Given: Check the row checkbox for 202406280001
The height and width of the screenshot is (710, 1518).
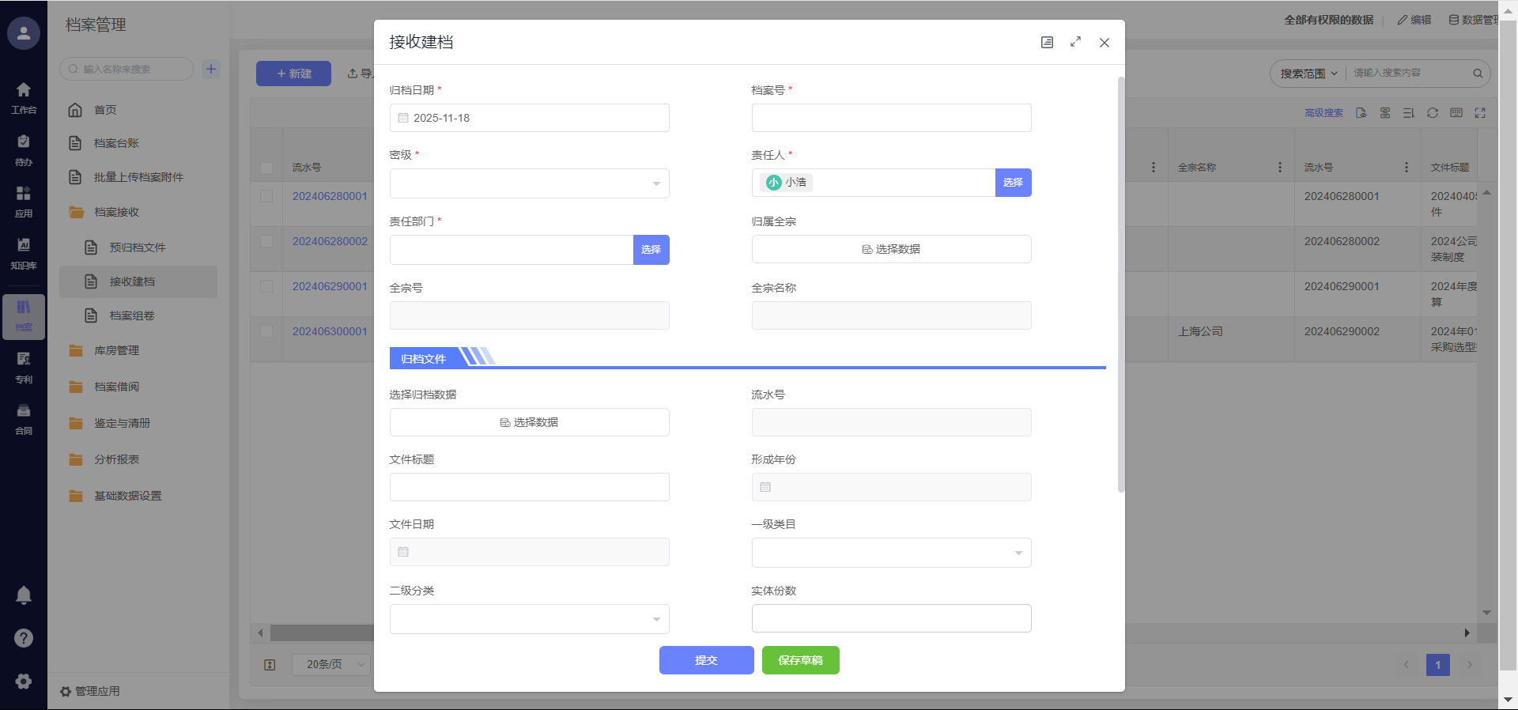Looking at the screenshot, I should coord(266,196).
